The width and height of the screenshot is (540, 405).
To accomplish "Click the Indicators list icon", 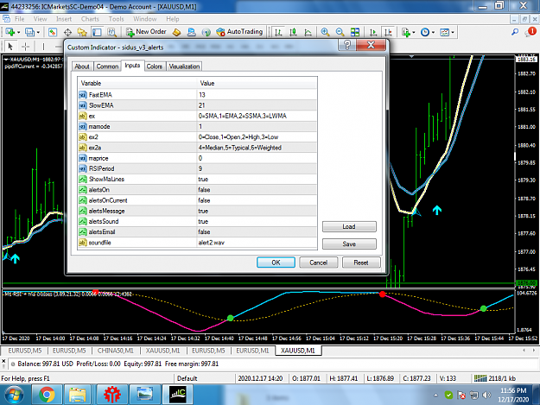I will click(406, 32).
